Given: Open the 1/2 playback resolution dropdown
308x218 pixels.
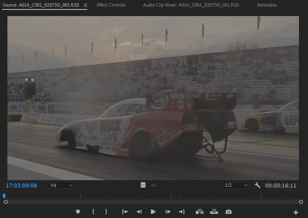Looking at the screenshot, I should click(236, 185).
